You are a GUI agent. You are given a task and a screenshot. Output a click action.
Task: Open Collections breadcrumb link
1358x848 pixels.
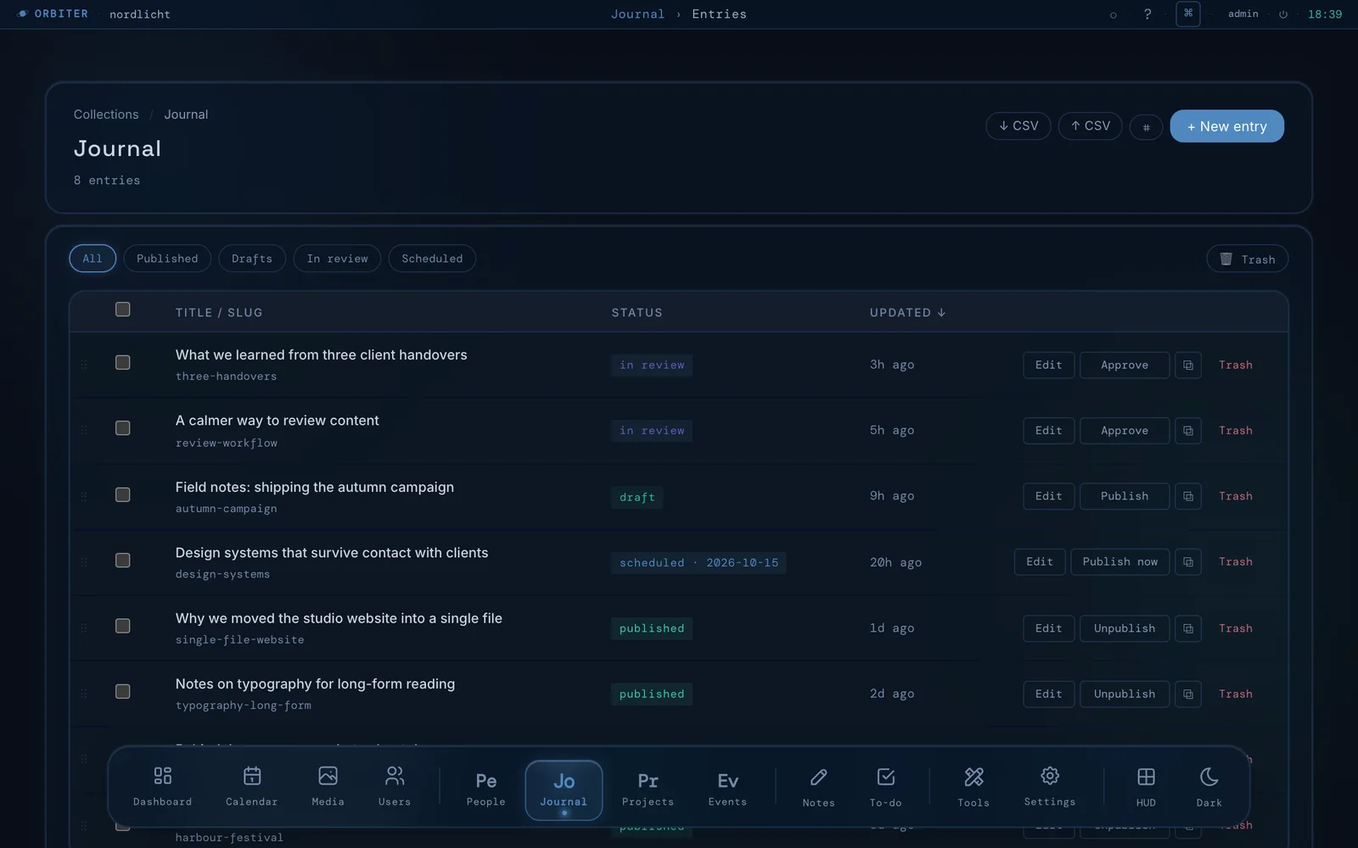coord(106,114)
